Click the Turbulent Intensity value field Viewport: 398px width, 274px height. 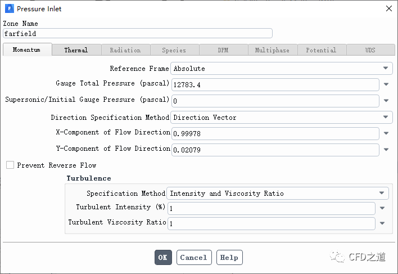[271, 208]
